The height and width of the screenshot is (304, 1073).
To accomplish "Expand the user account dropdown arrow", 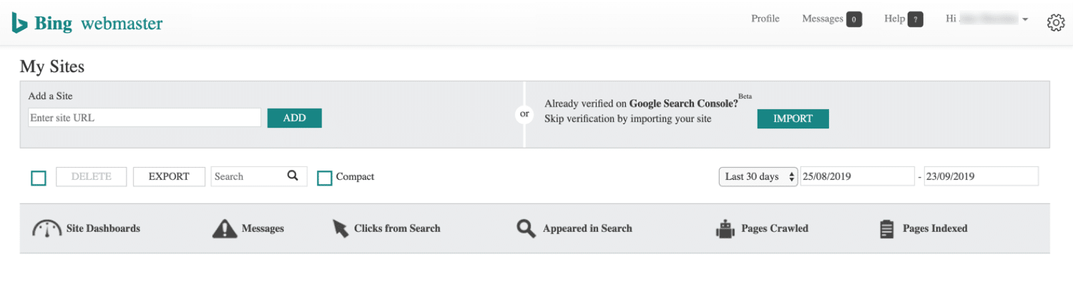I will 1025,19.
